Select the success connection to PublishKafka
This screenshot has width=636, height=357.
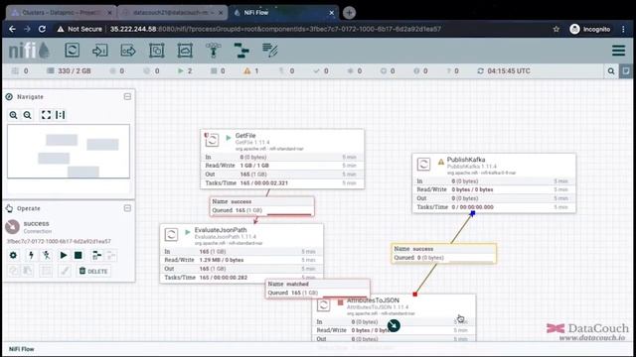[443, 254]
